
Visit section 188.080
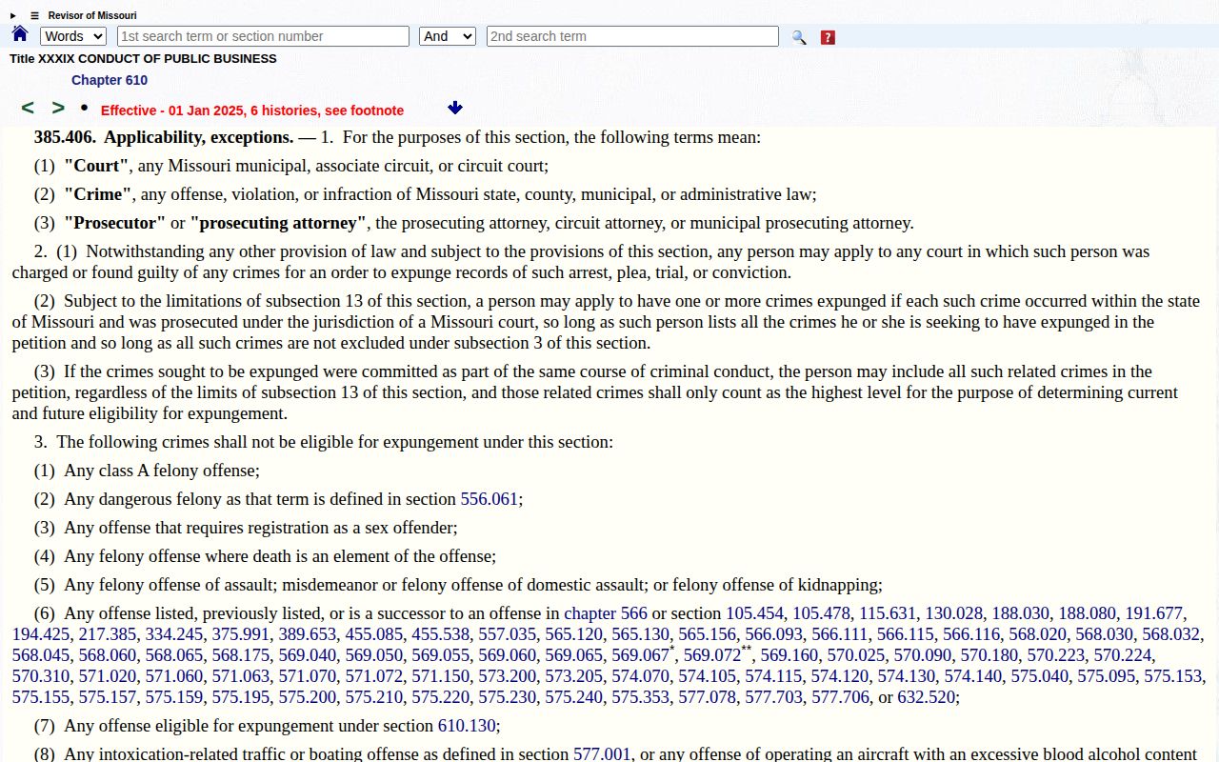[1087, 613]
